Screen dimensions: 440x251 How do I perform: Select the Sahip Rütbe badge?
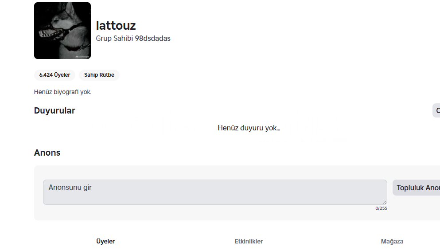tap(99, 75)
